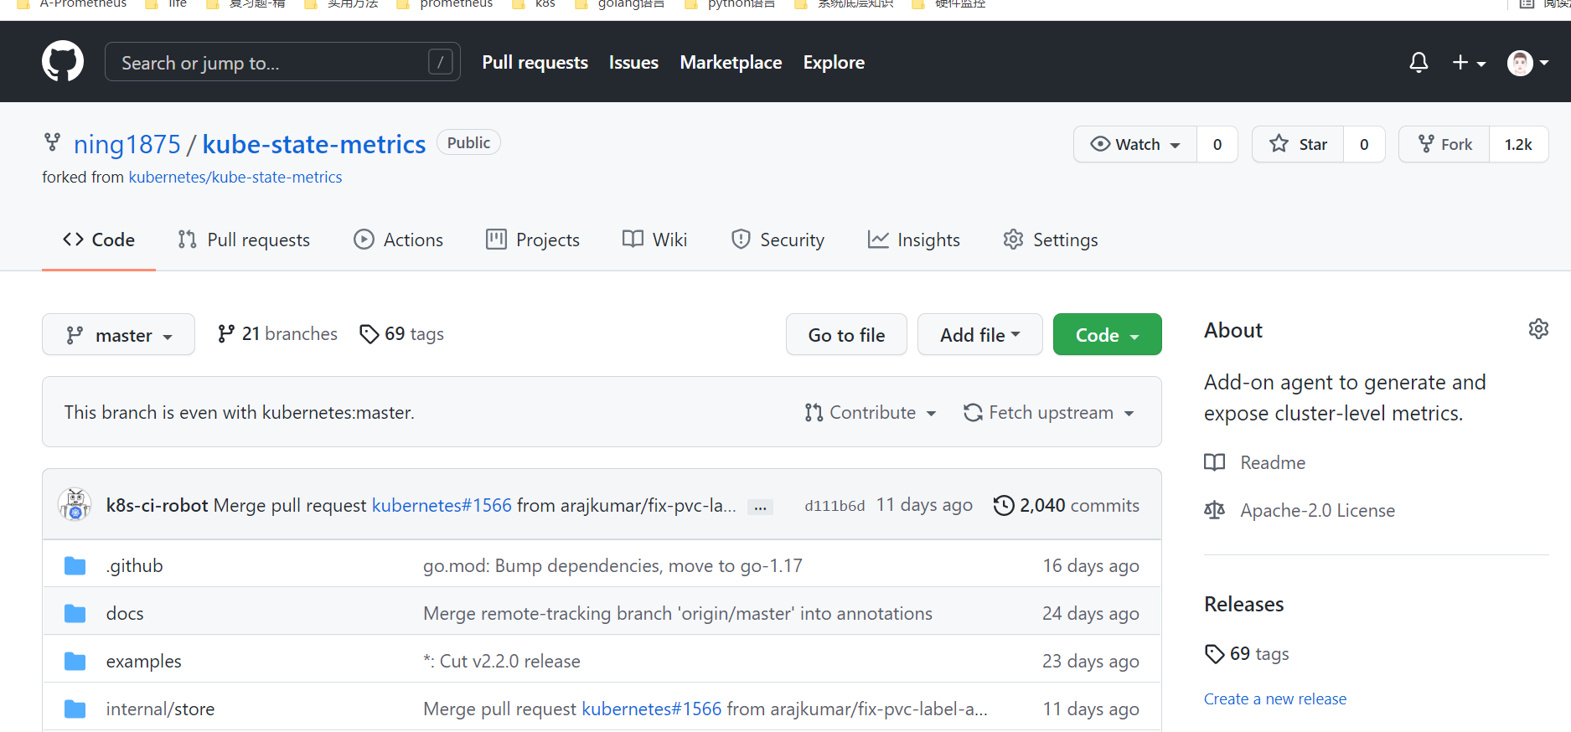1571x732 pixels.
Task: Click the GitHub Octocat logo
Action: tap(63, 61)
